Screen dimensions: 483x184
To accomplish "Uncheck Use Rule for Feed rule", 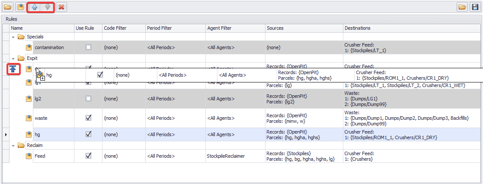I will coord(88,156).
